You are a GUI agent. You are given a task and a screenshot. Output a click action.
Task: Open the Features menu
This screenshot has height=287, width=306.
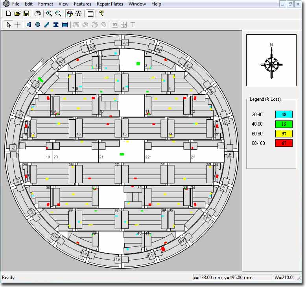pyautogui.click(x=83, y=4)
